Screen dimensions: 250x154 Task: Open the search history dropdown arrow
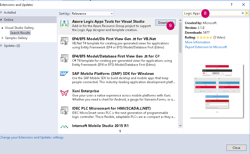[x=247, y=13]
